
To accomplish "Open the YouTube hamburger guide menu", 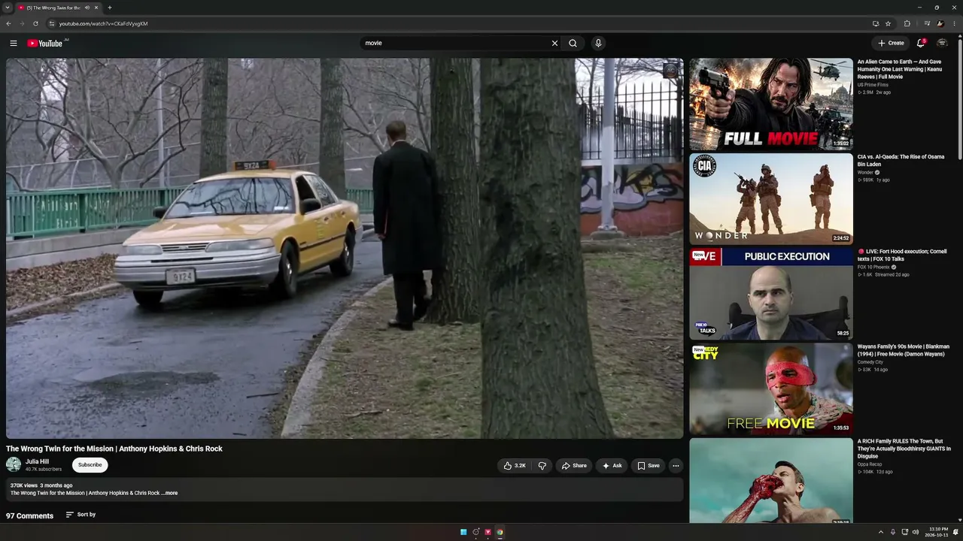I will click(13, 43).
